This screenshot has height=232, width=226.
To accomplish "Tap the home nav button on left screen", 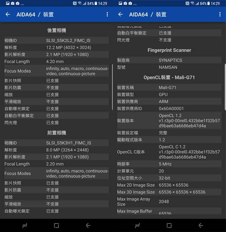I will (56, 225).
